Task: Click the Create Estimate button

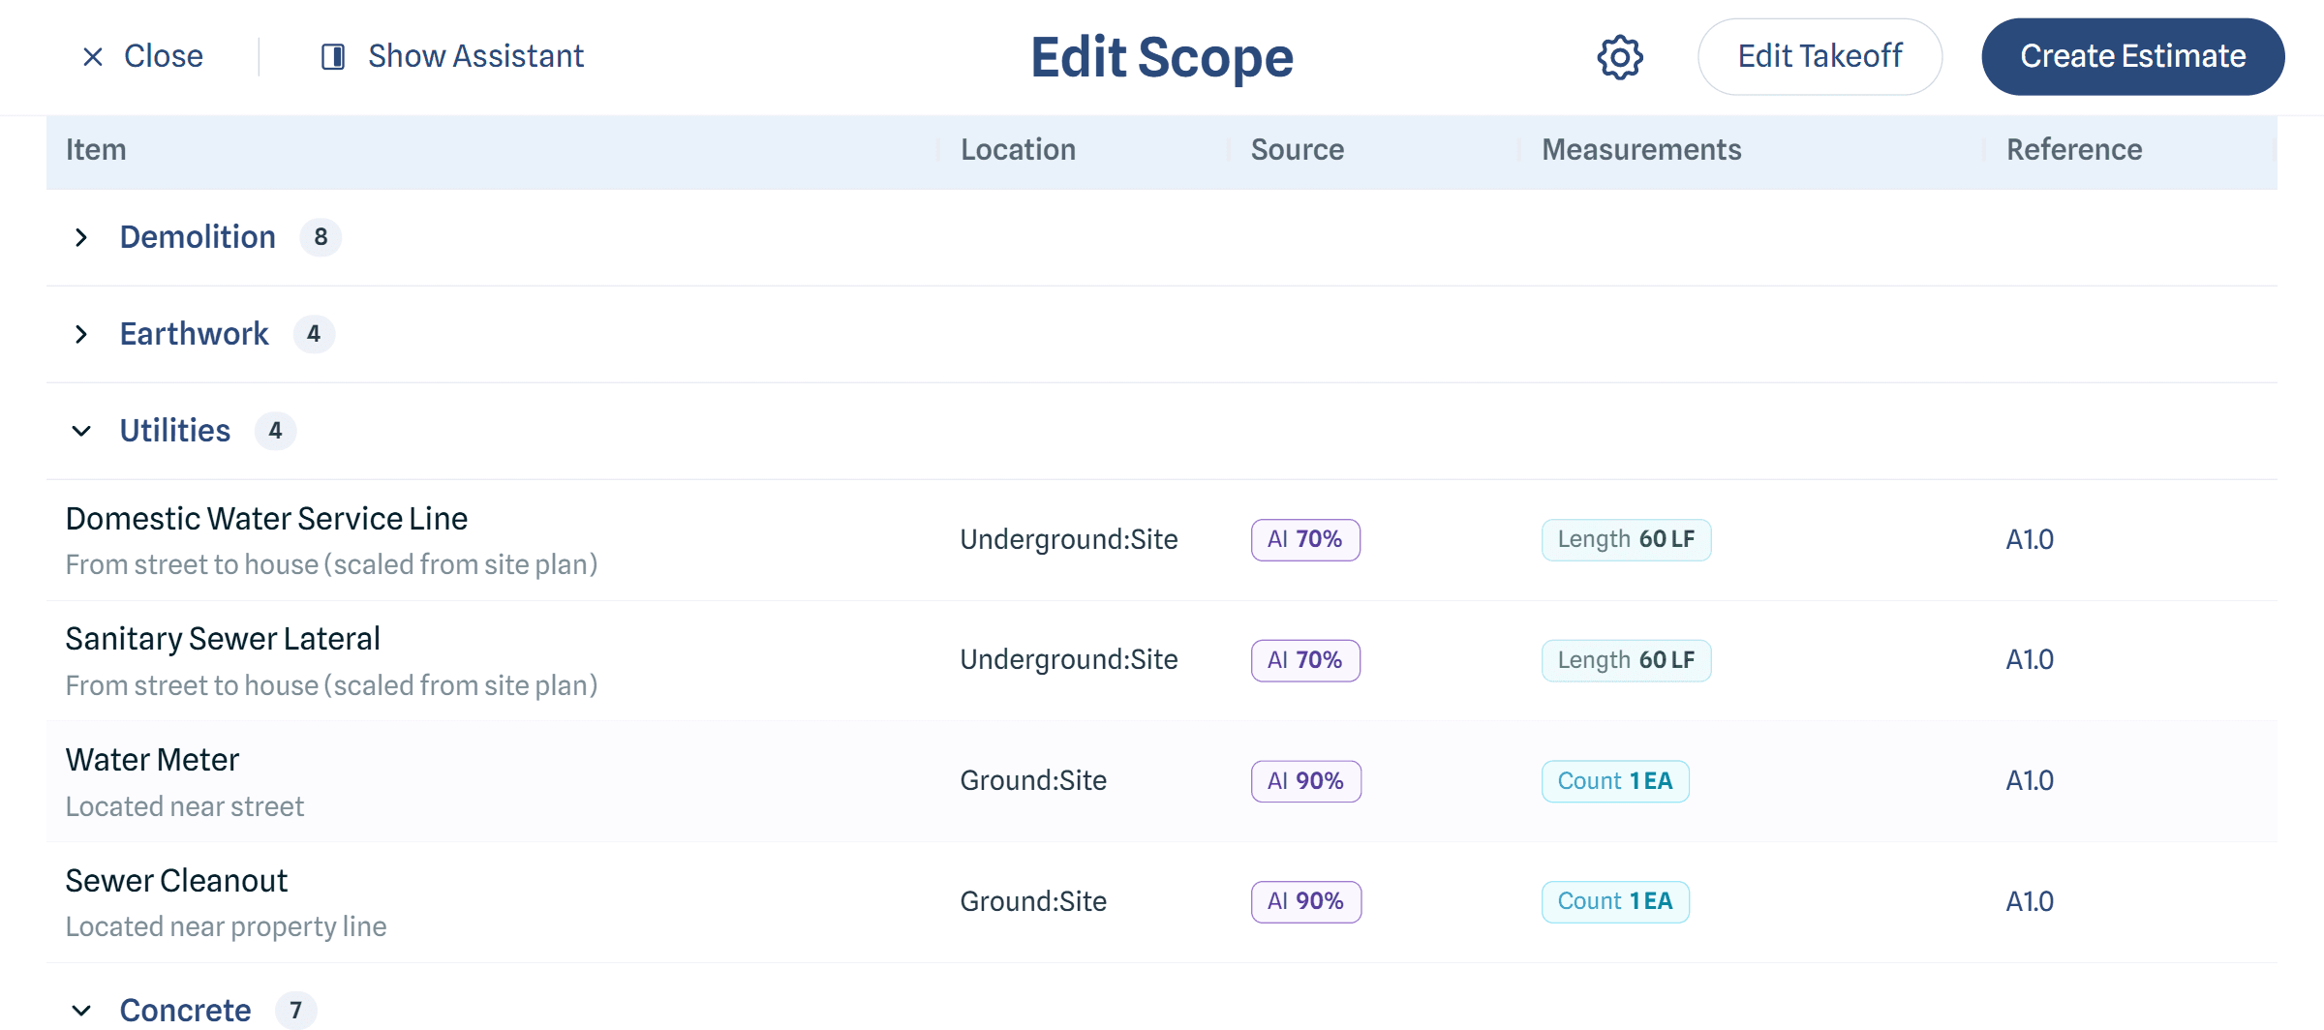Action: (x=2133, y=57)
